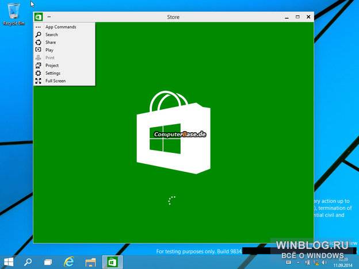Click the project screen icon in menu
The width and height of the screenshot is (359, 269).
tap(38, 66)
